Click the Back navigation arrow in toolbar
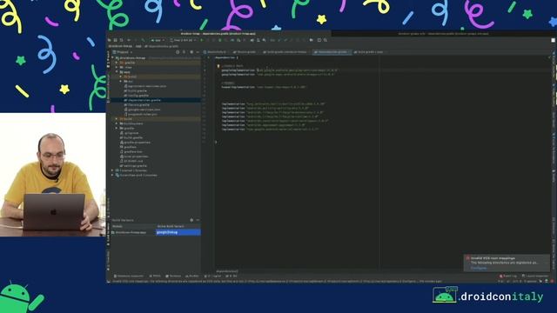The image size is (557, 313). (x=129, y=40)
